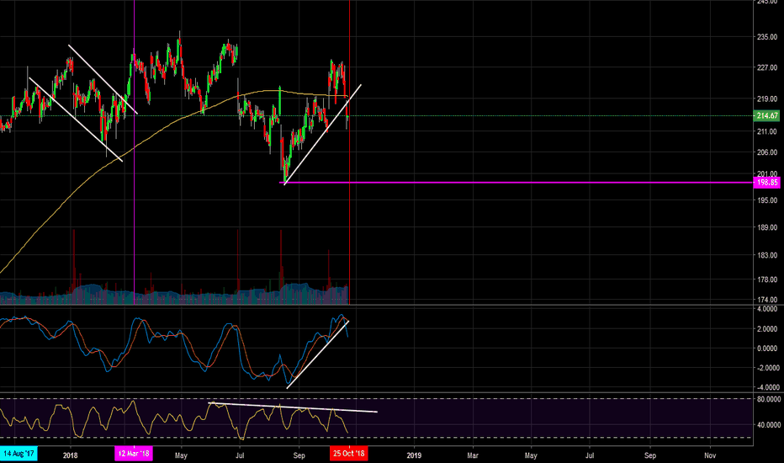Click the 206.00 price axis label
784x463 pixels.
pos(767,152)
